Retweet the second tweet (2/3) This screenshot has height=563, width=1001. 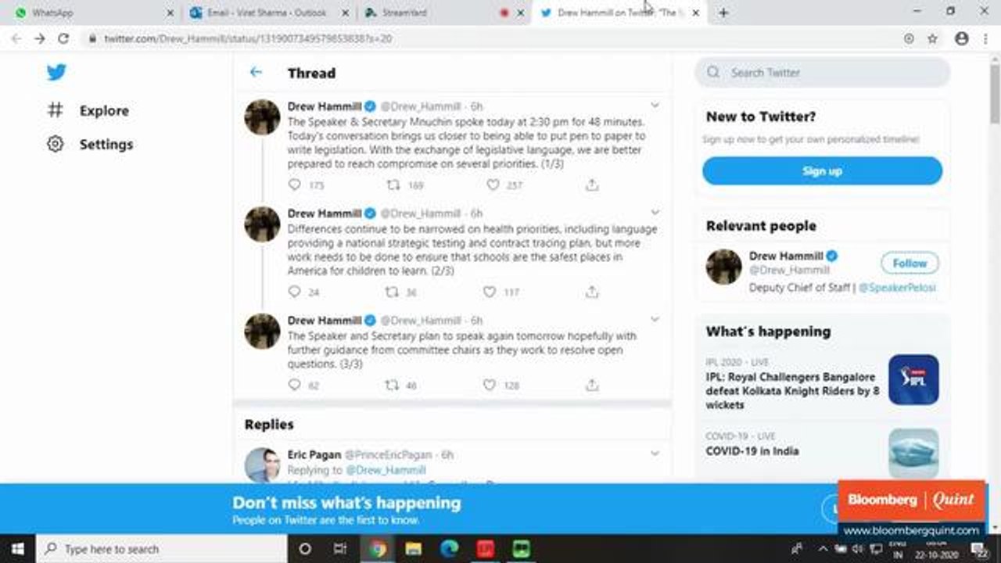click(392, 292)
